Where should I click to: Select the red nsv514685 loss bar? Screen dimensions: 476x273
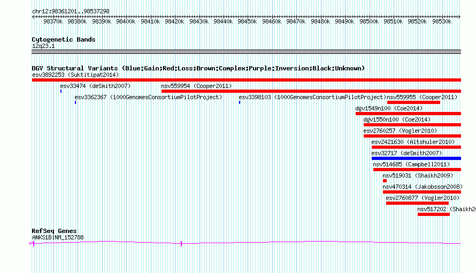[417, 170]
